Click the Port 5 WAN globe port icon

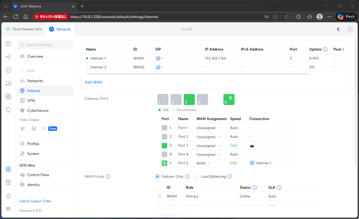[x=229, y=99]
